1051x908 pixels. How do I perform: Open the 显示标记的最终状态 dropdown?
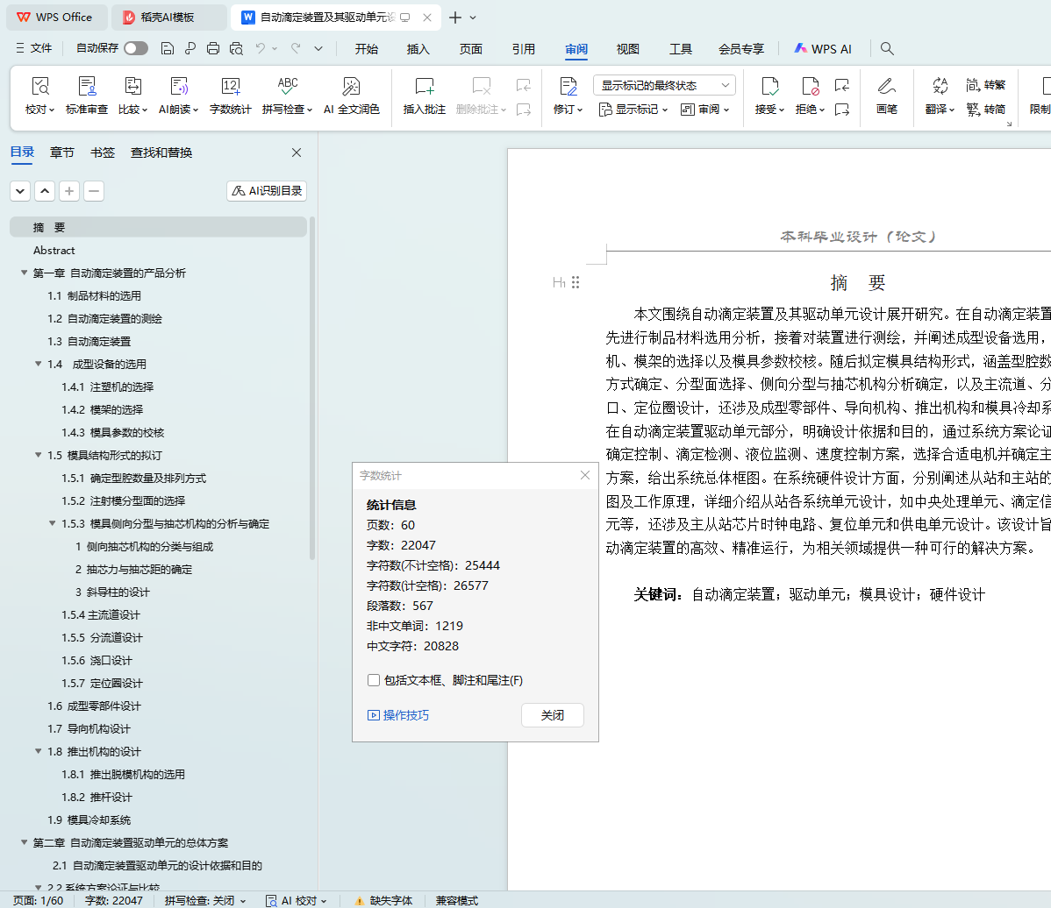pos(664,85)
